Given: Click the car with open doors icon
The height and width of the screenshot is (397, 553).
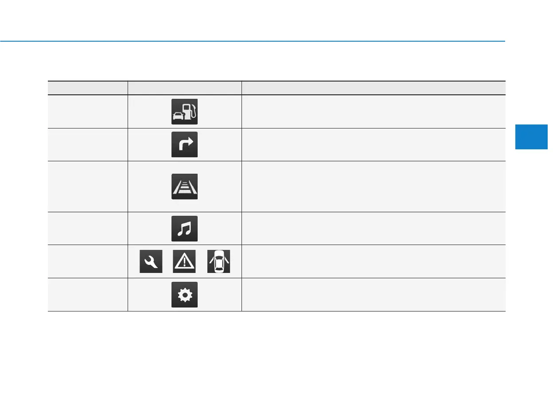Looking at the screenshot, I should point(218,261).
